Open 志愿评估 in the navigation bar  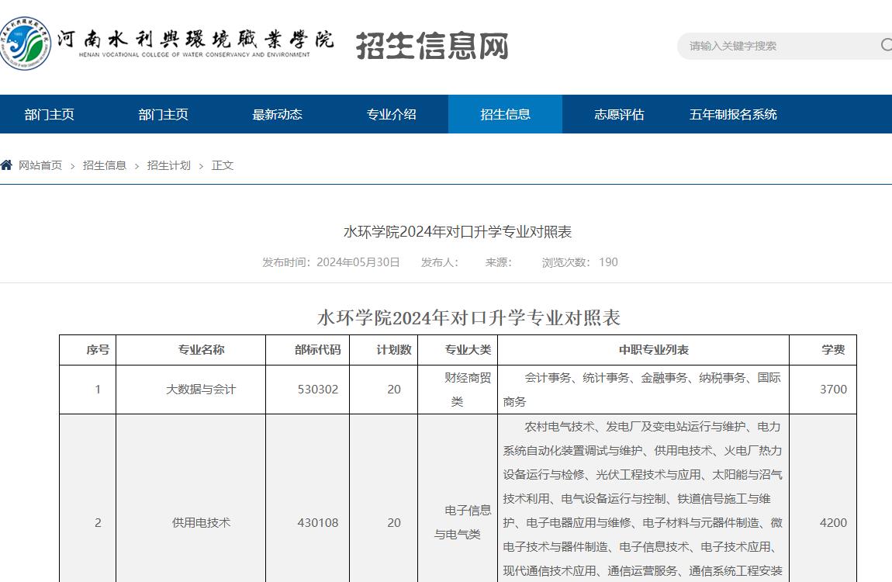619,114
